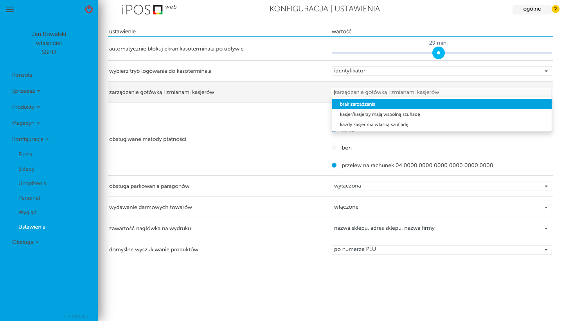Collapse the Konfiguracja sidebar menu

(31, 139)
